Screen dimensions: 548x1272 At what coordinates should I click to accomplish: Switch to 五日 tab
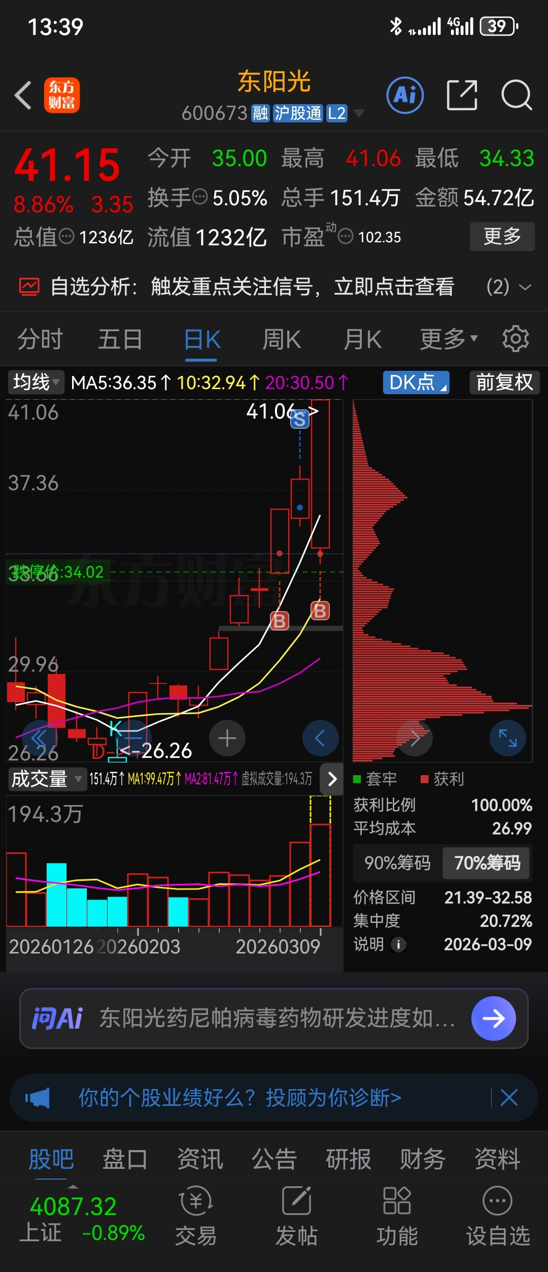tap(120, 339)
